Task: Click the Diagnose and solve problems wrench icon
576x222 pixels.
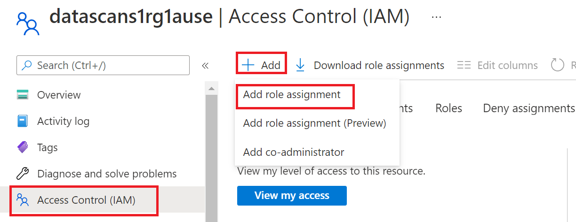Action: pos(23,174)
